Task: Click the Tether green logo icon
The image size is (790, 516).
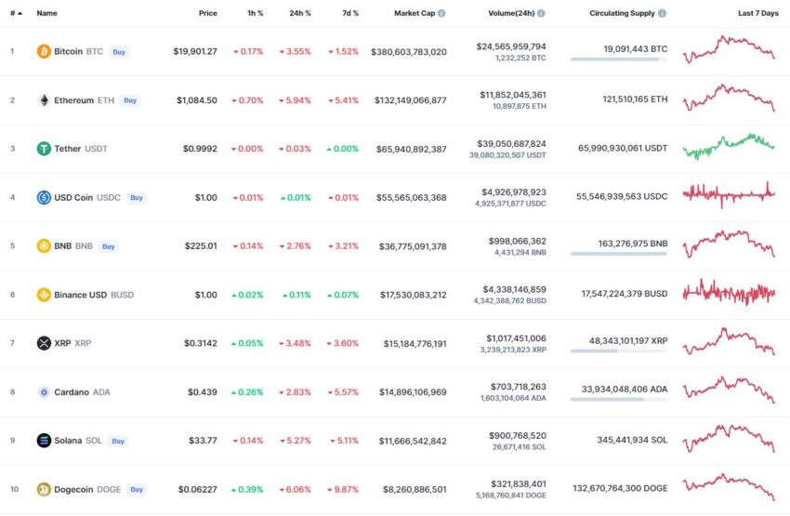Action: click(x=44, y=149)
